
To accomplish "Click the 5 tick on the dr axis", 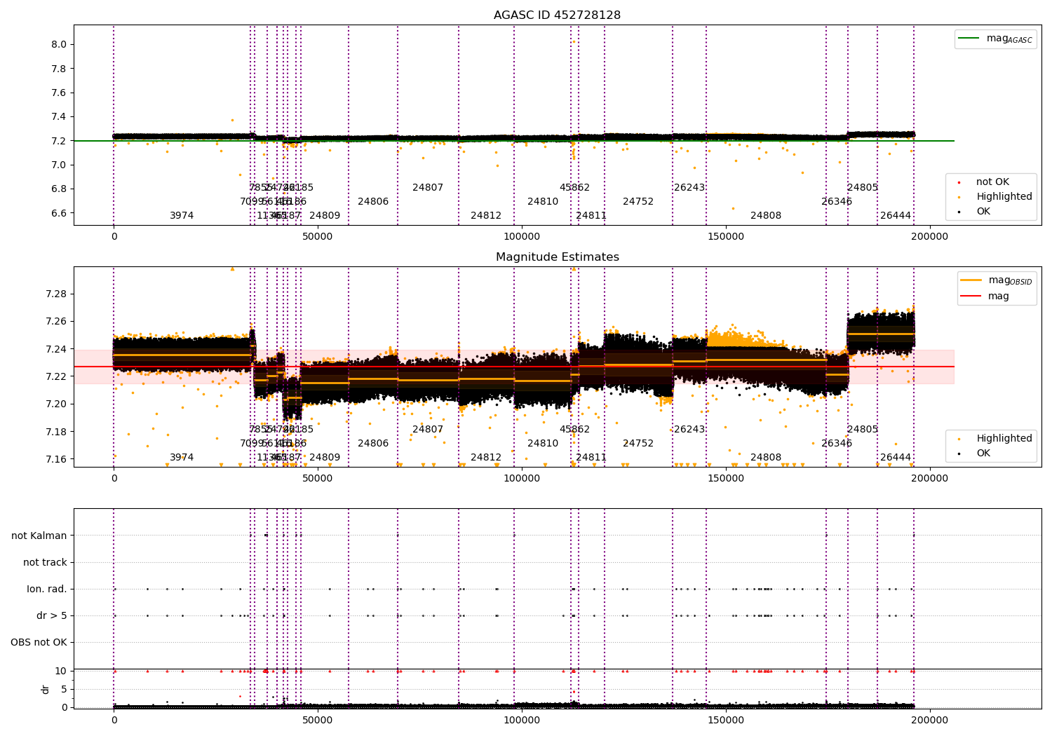I will 64,689.
